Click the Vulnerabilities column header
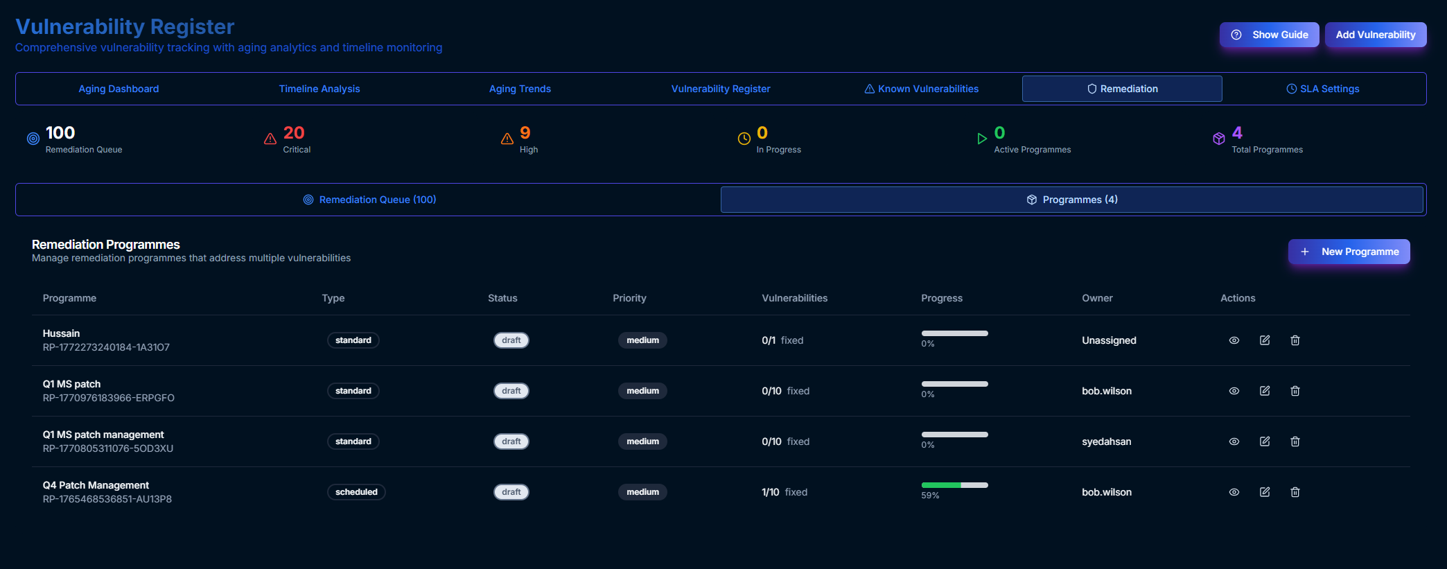The height and width of the screenshot is (569, 1447). click(794, 298)
